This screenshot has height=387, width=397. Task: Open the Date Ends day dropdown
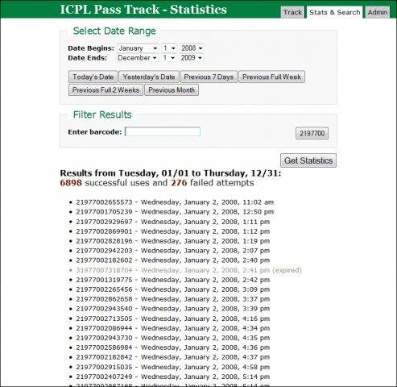click(169, 58)
